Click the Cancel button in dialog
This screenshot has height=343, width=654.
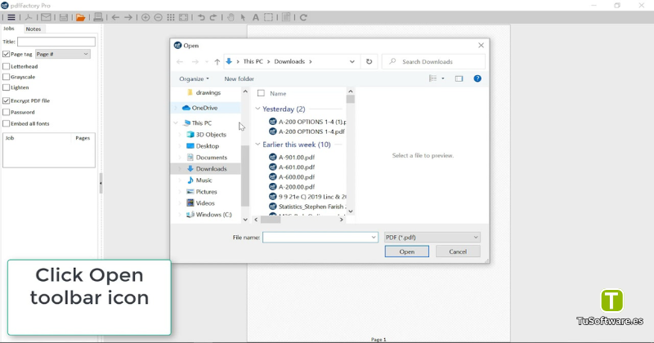point(458,252)
